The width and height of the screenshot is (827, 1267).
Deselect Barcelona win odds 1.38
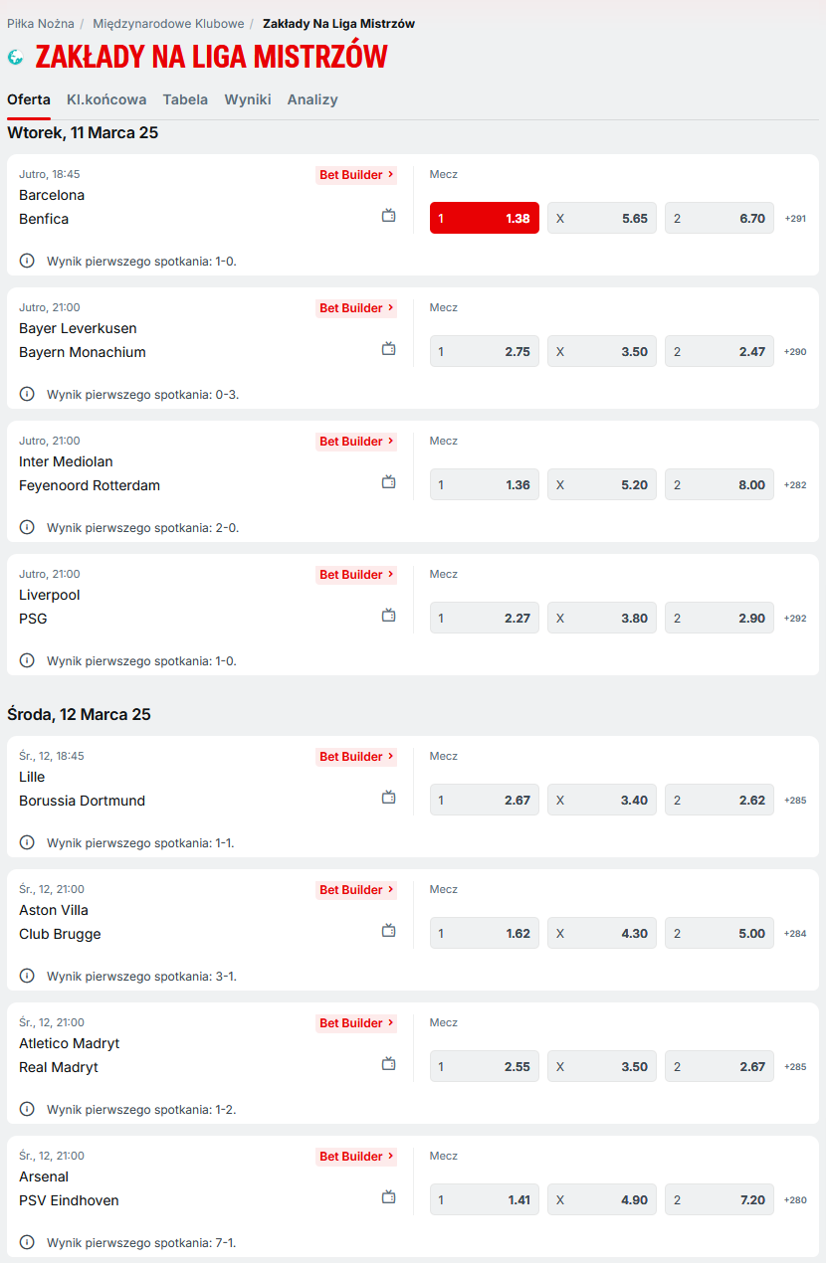pyautogui.click(x=484, y=219)
